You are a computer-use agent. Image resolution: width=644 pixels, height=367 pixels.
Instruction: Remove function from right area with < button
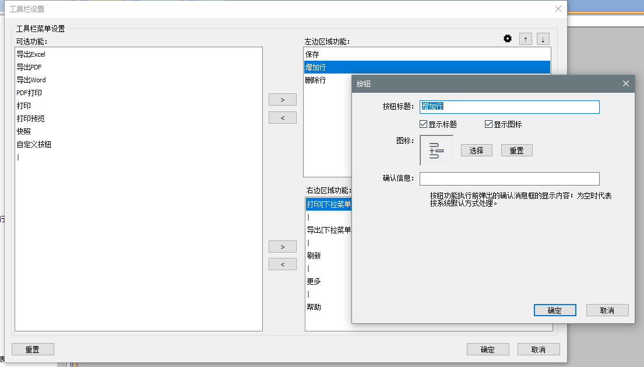(283, 264)
